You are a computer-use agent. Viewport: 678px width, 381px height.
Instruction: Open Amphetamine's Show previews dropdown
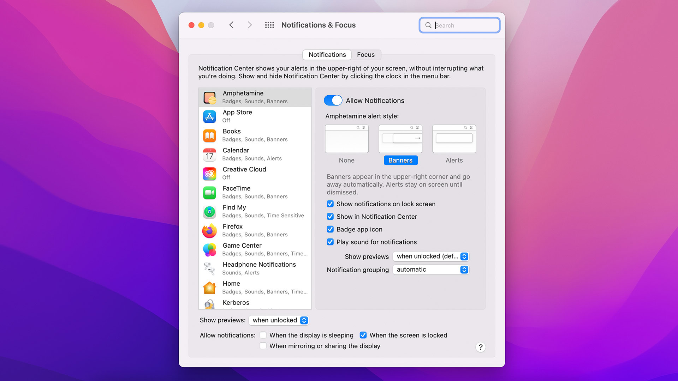click(x=431, y=256)
